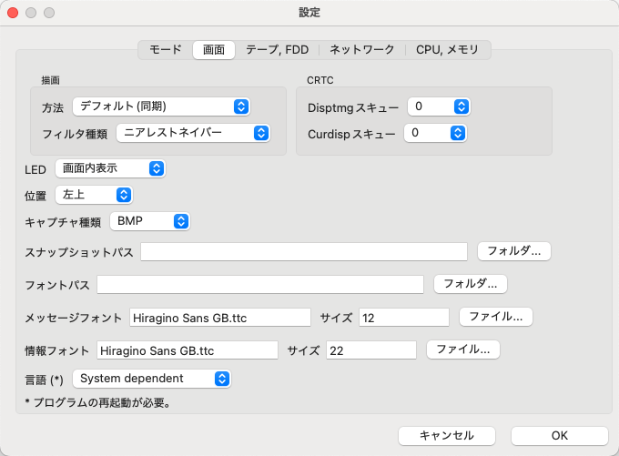Open the 位置 position dropdown
The image size is (619, 456).
pos(94,195)
